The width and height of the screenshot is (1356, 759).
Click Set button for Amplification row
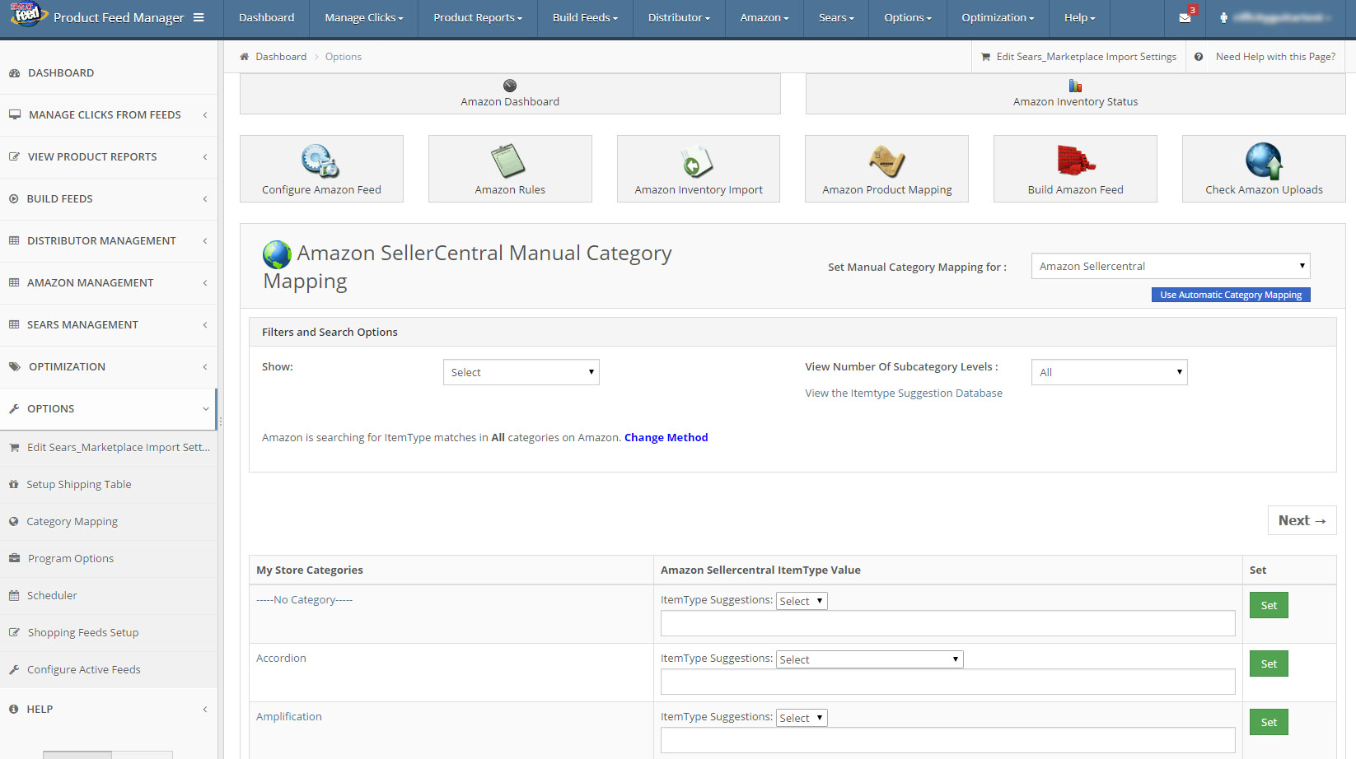coord(1269,722)
